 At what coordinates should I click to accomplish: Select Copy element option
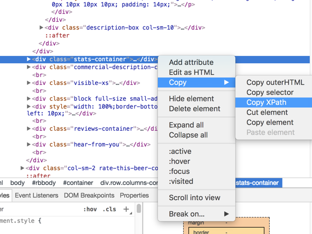(x=273, y=122)
